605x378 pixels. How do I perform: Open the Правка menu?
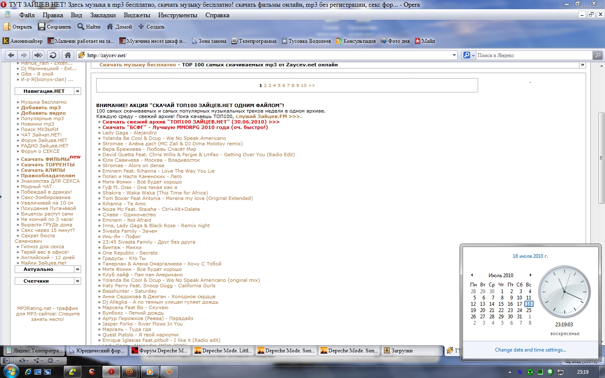53,15
